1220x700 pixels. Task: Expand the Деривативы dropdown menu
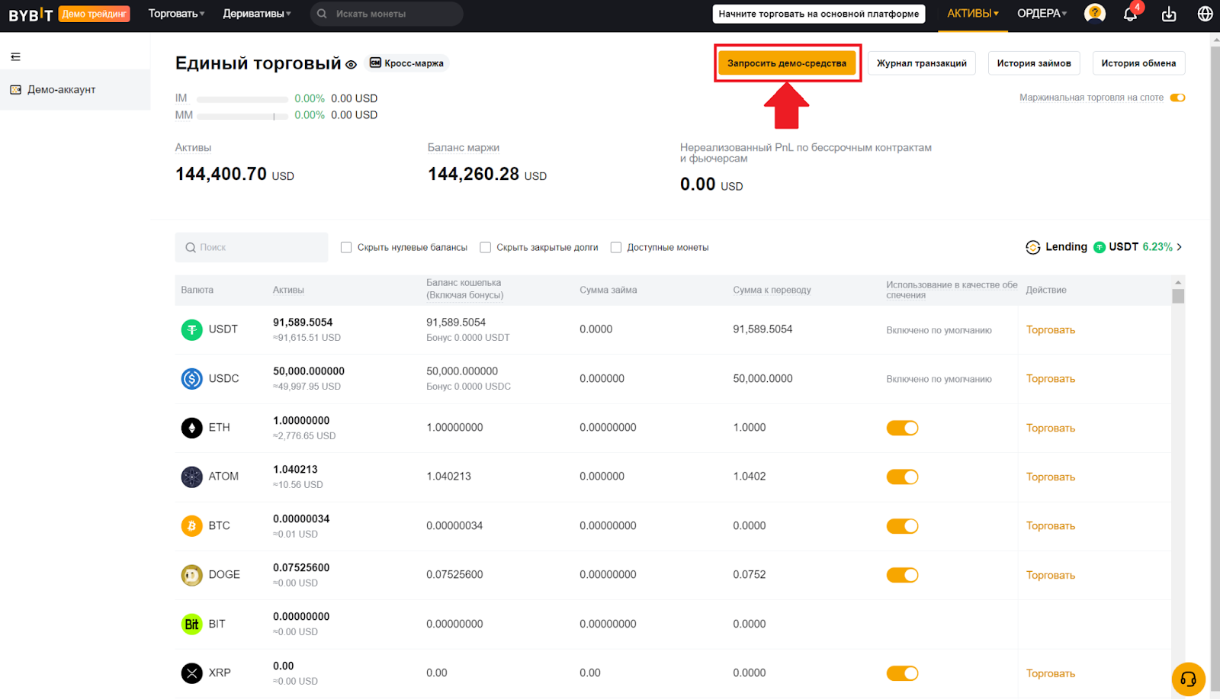[256, 14]
